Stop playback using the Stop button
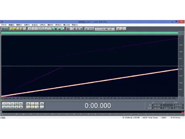185x139 pixels. pyautogui.click(x=4, y=104)
